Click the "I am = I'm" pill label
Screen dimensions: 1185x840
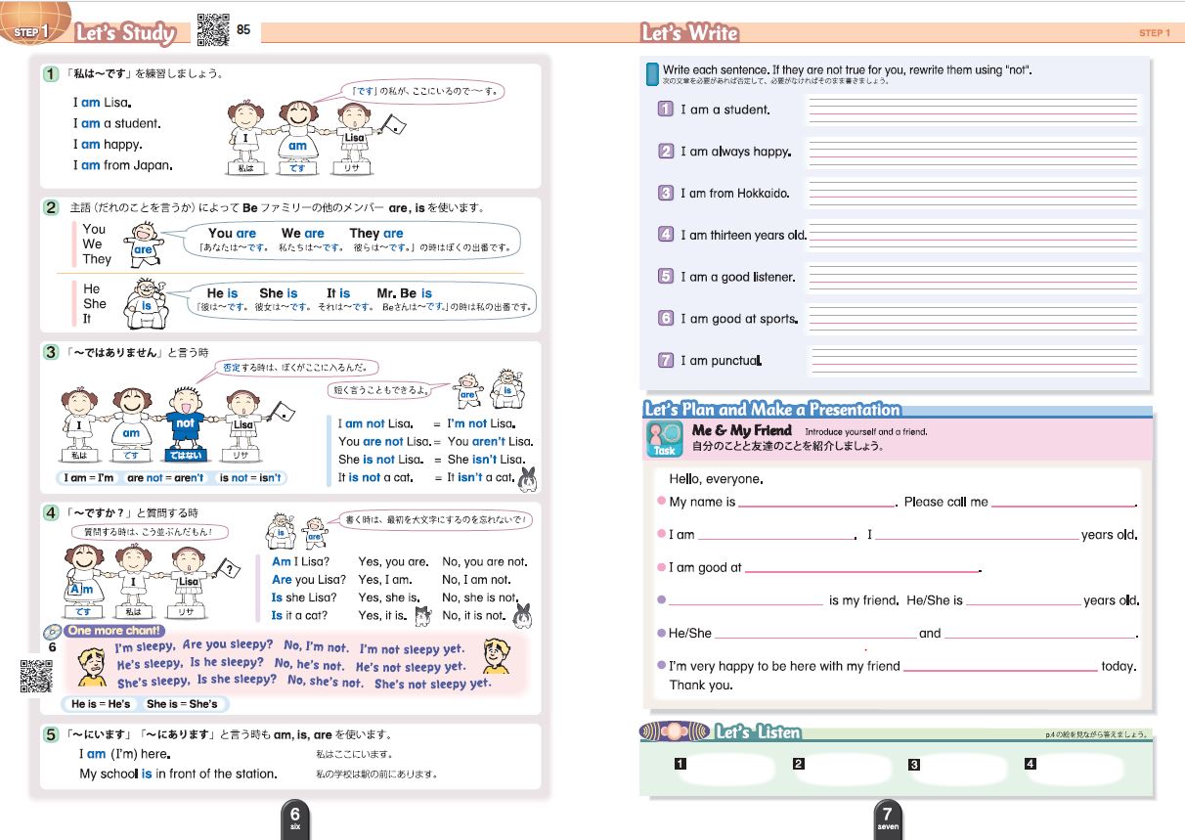(87, 478)
